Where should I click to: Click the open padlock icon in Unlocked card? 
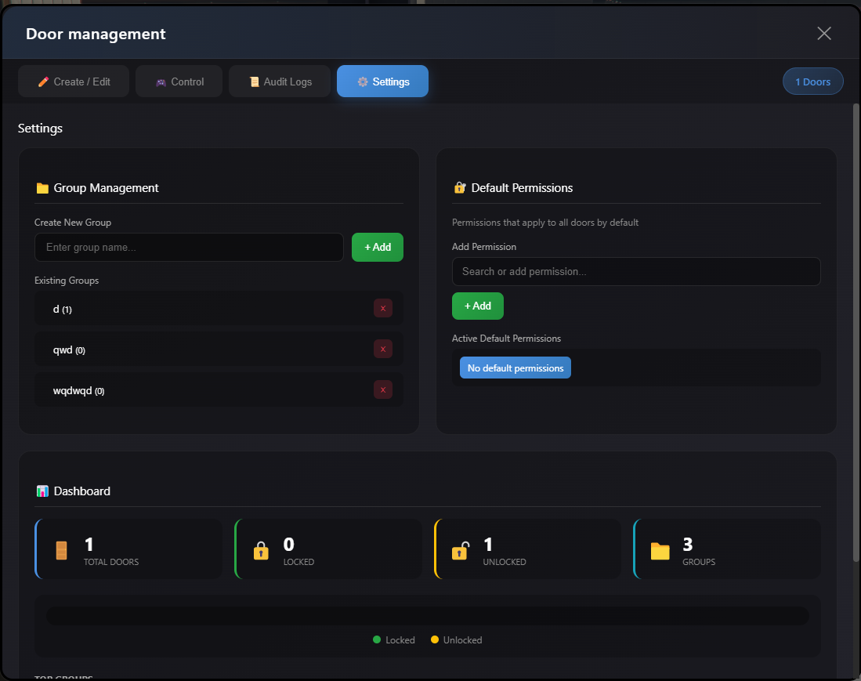461,551
